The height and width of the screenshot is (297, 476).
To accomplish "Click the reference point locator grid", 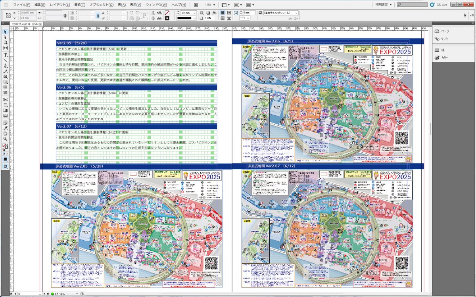I will point(9,15).
